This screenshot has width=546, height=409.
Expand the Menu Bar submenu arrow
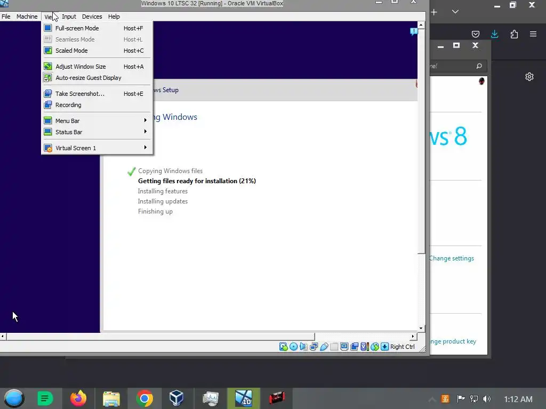[x=145, y=120]
